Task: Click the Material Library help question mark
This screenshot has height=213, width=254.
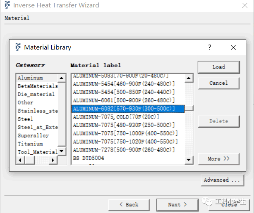Action: pos(210,47)
